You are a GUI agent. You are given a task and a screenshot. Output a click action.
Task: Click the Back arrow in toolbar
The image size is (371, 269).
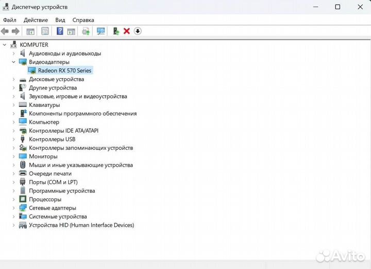[5, 31]
